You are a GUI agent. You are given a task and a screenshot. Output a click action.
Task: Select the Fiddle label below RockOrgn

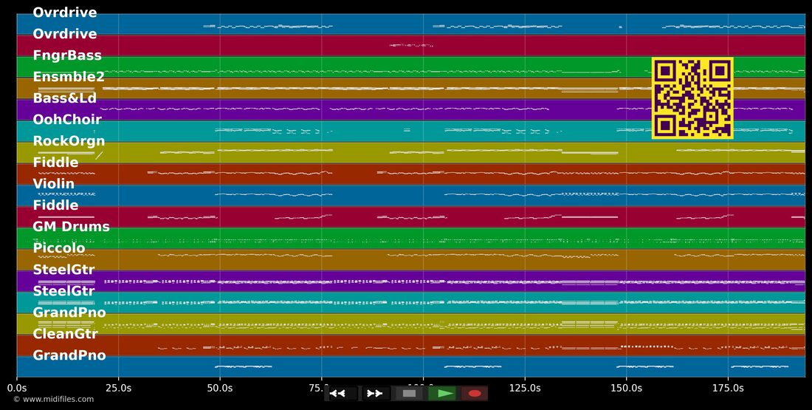pyautogui.click(x=56, y=163)
